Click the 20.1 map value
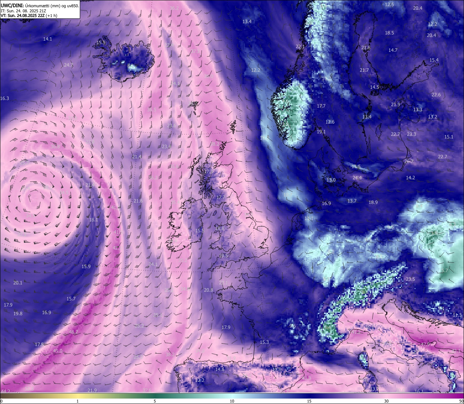Screen dimensions: 464x404 [x=18, y=283]
